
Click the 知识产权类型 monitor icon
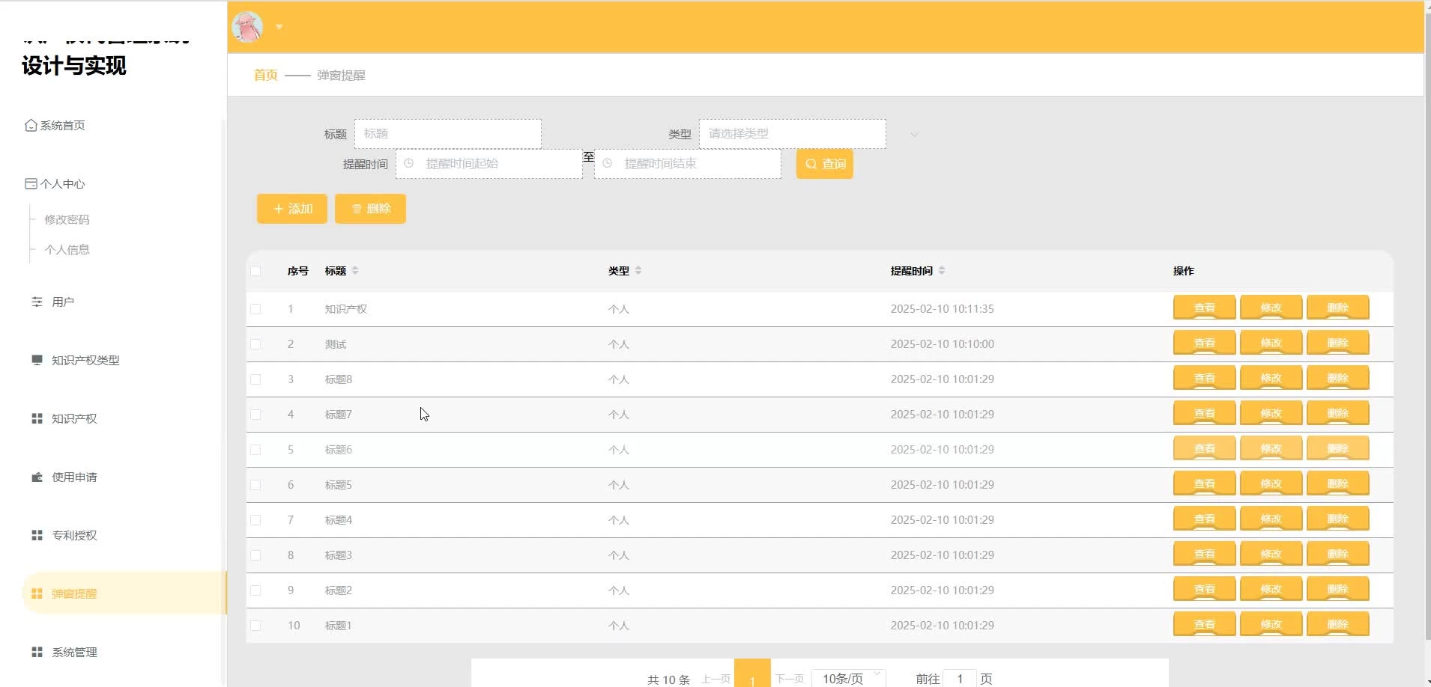pyautogui.click(x=37, y=360)
